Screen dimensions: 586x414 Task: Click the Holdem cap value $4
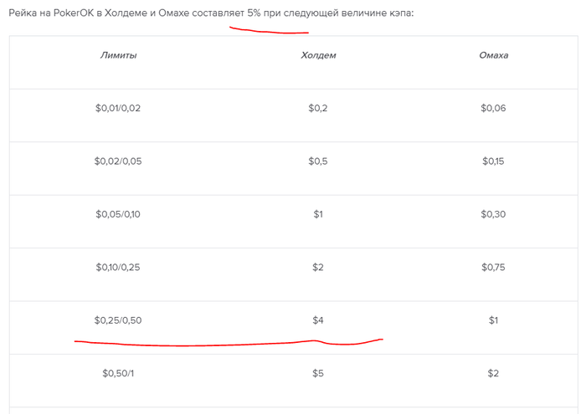(x=318, y=320)
